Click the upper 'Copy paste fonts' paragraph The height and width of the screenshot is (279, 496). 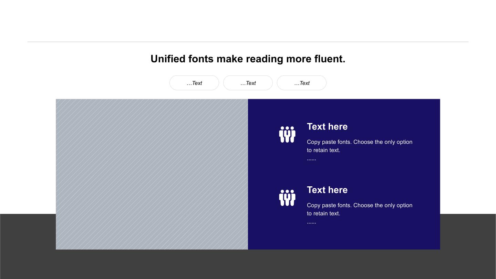360,150
